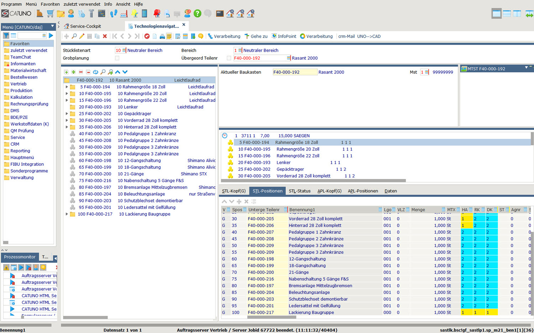Click the red X delete record icon
534x333 pixels.
click(x=105, y=36)
